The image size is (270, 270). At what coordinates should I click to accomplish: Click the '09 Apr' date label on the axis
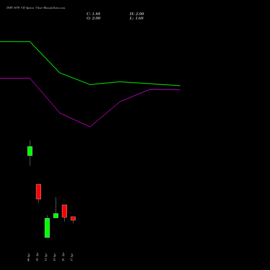[29, 257]
